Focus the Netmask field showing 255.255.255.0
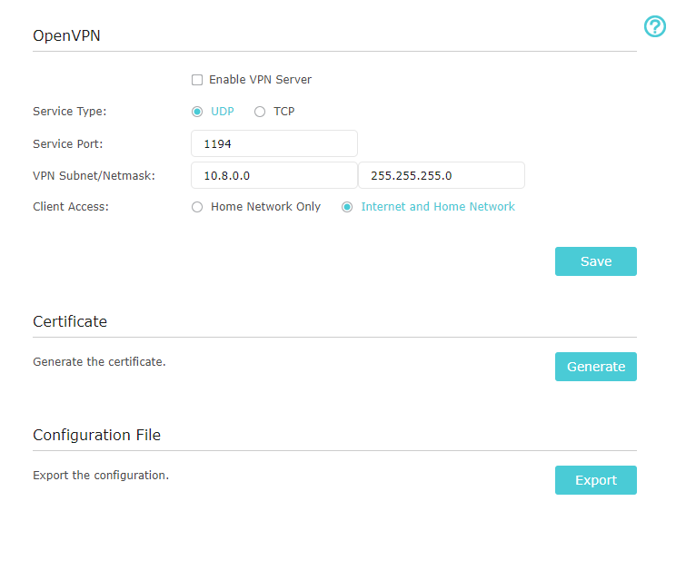 point(442,175)
